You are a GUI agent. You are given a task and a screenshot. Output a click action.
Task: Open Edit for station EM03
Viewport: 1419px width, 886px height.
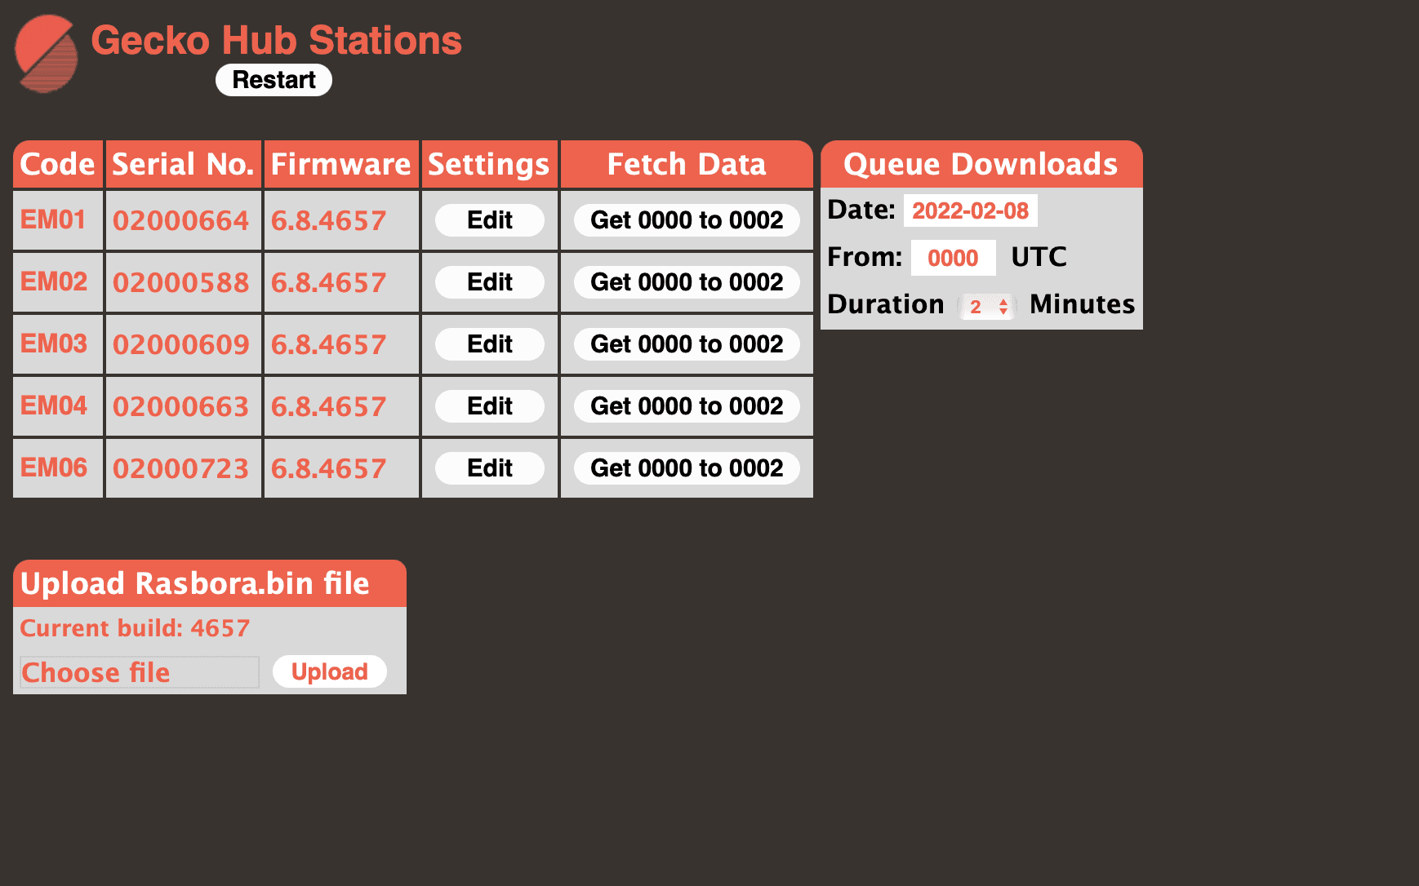click(490, 344)
